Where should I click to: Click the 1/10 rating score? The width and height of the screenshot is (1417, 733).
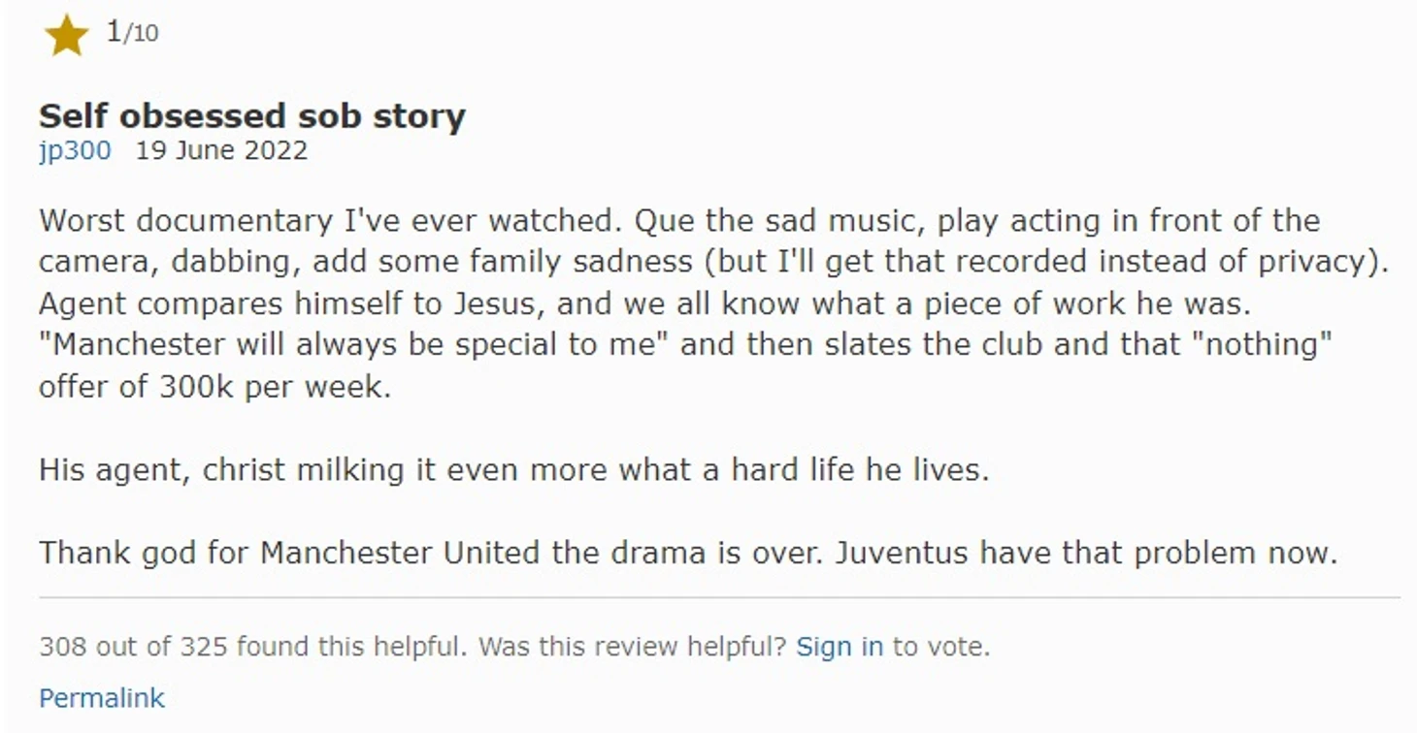[x=132, y=33]
